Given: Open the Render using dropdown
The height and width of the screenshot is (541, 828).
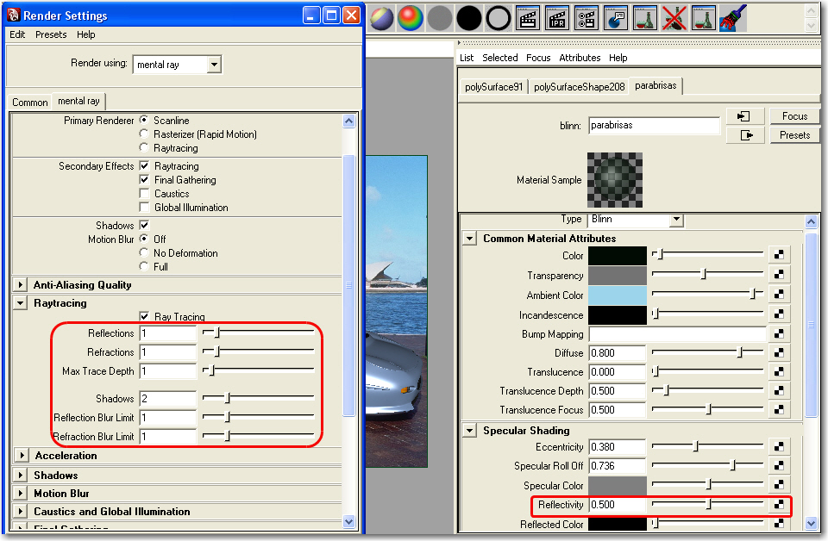Looking at the screenshot, I should (213, 65).
